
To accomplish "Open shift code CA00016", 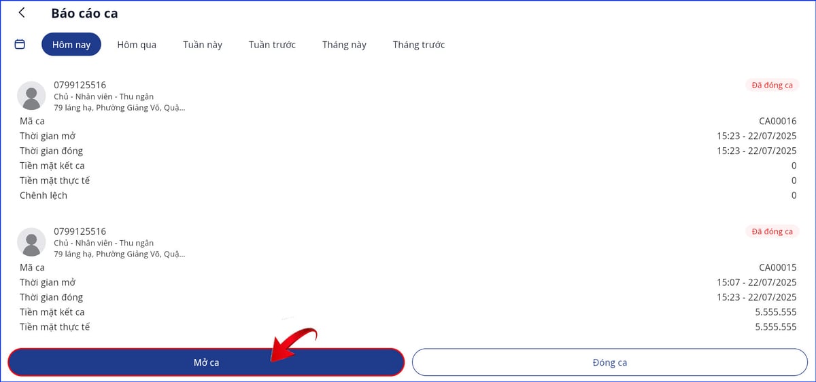I will (x=777, y=121).
